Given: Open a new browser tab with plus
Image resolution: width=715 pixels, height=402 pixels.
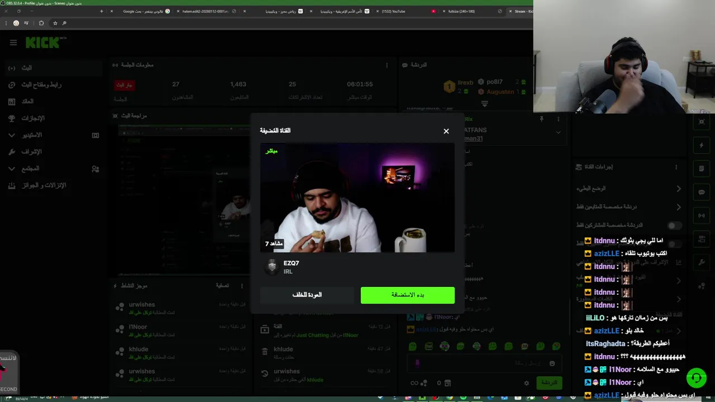Looking at the screenshot, I should [x=101, y=11].
